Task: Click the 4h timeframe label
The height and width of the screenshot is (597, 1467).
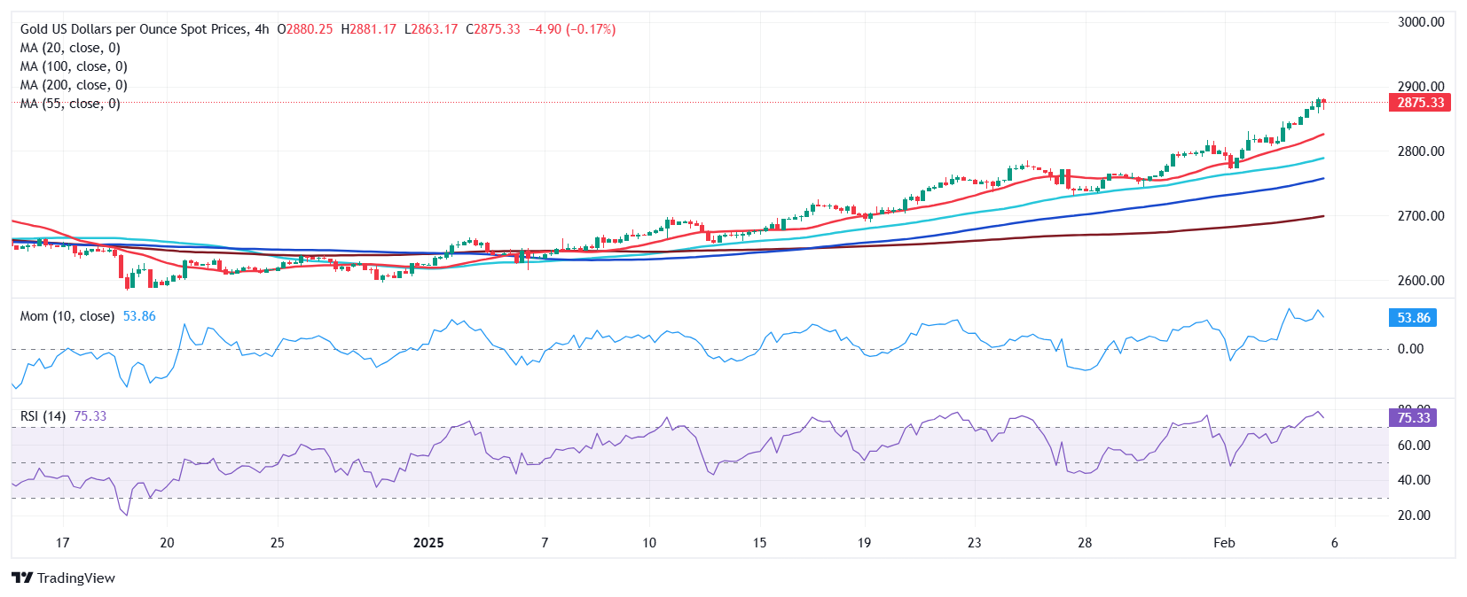Action: point(262,29)
